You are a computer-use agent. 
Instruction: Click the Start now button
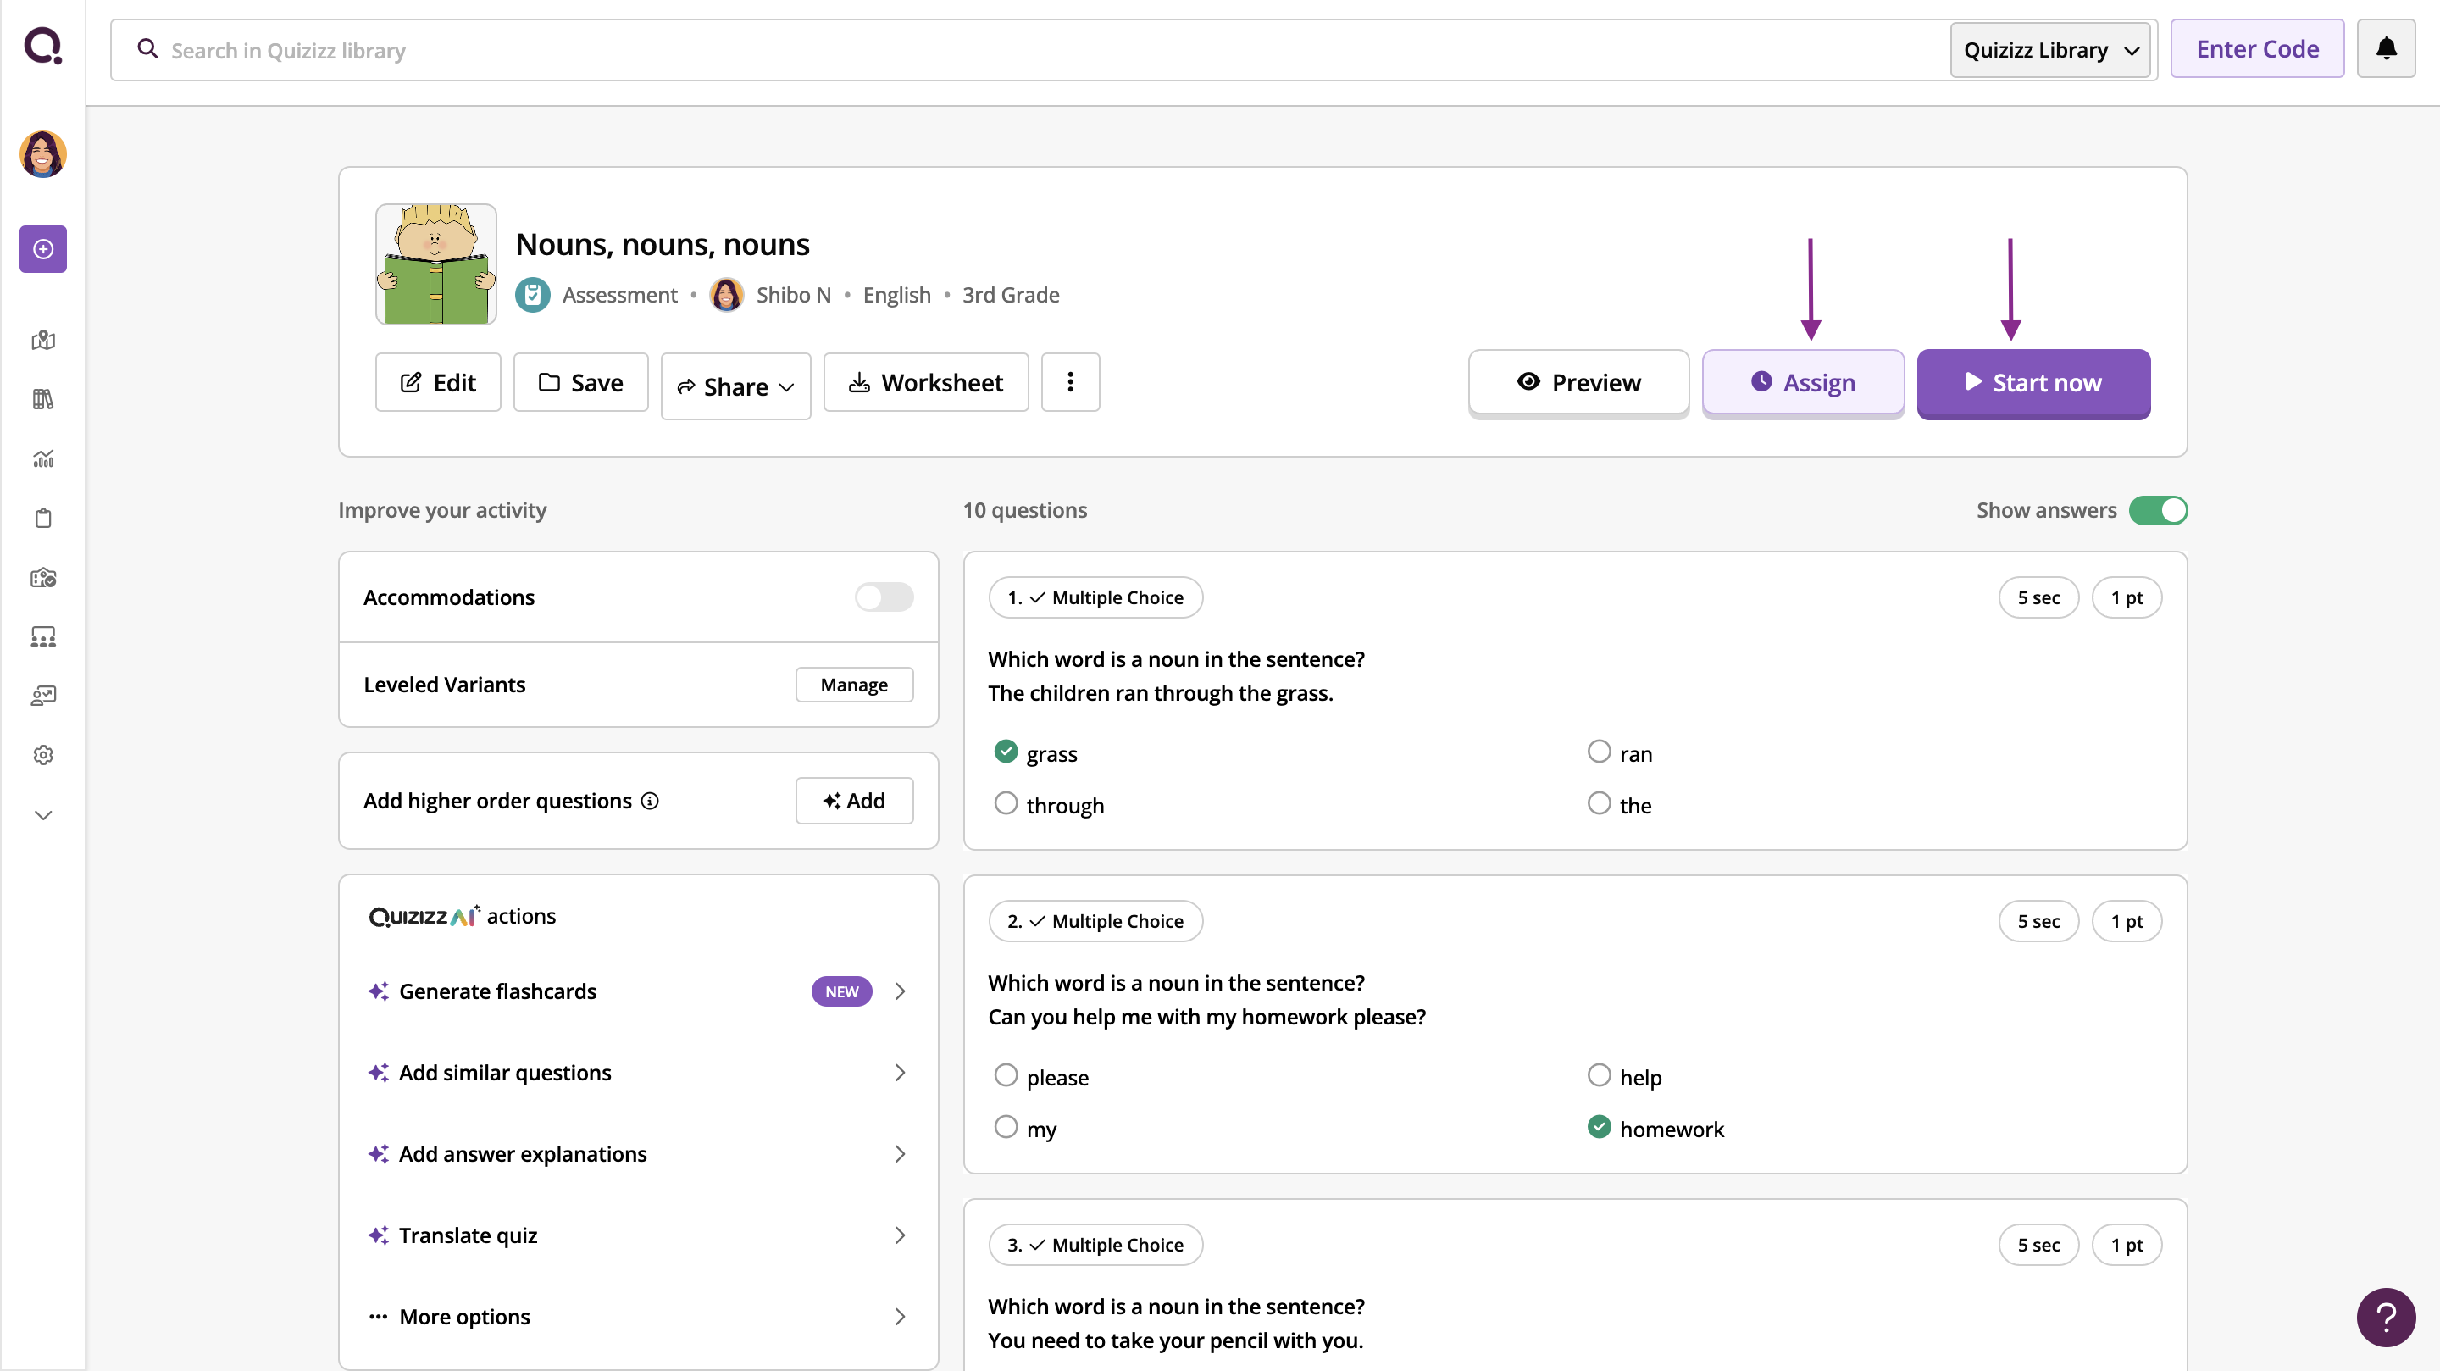(2032, 384)
